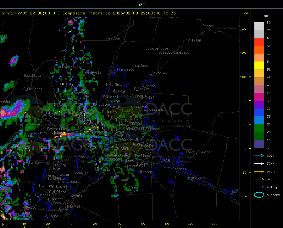Click the 'Tz 35' threshold text in the header
283x228 pixels.
point(169,13)
